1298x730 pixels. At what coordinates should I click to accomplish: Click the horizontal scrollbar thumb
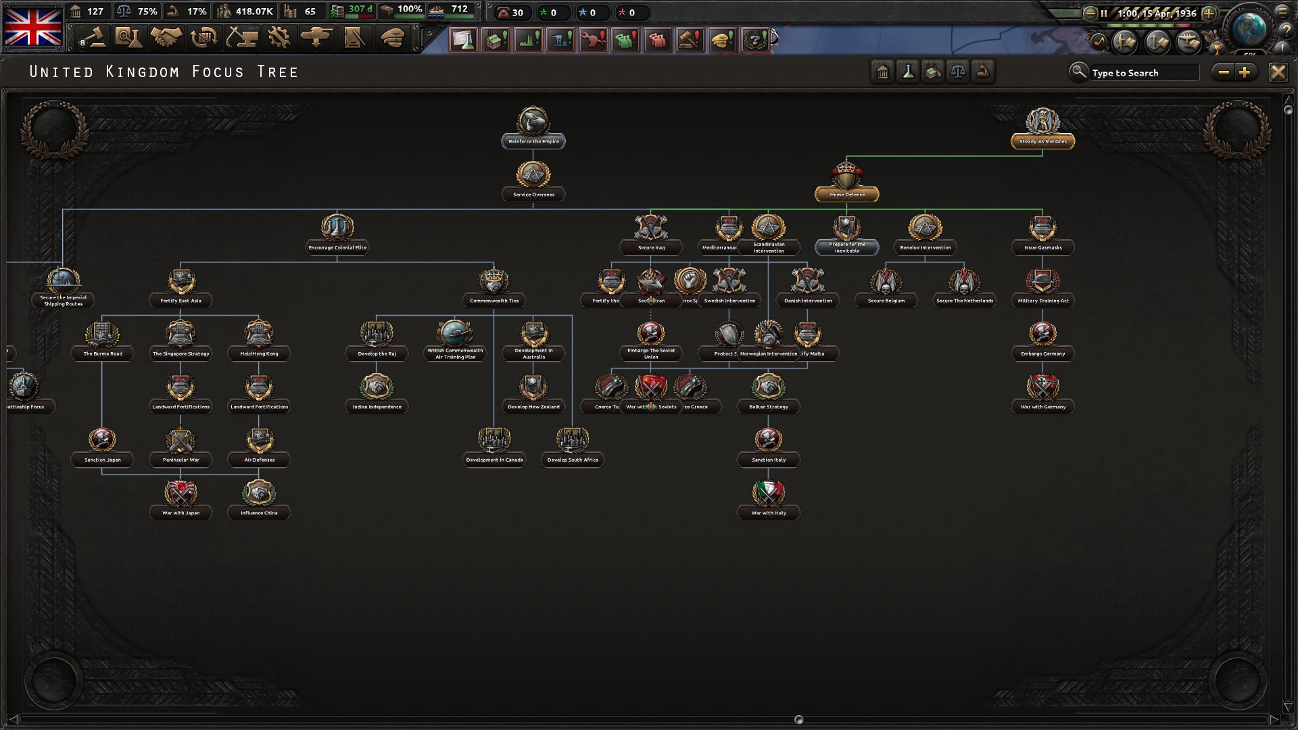798,720
